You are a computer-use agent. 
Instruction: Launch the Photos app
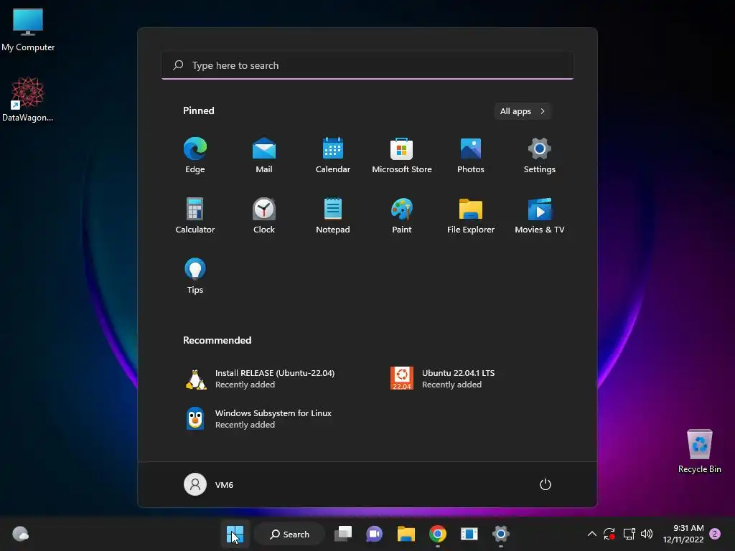pos(471,155)
